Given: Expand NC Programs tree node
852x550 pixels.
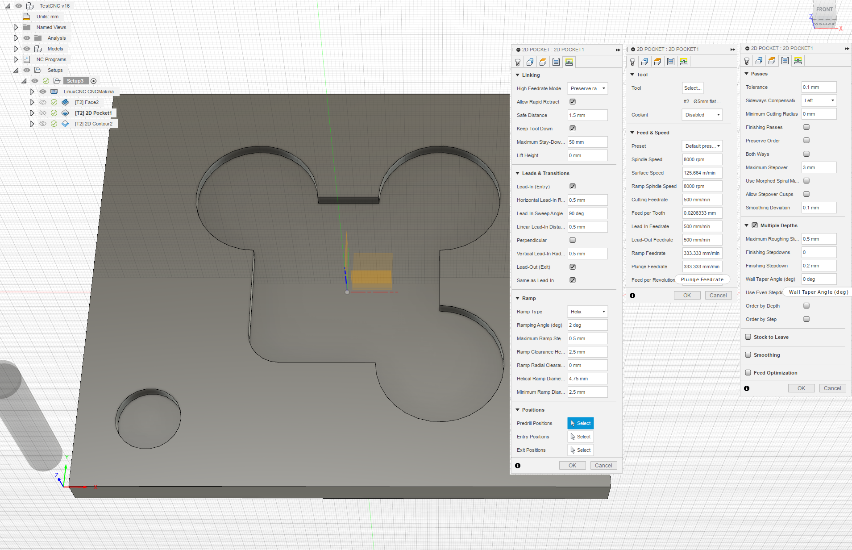Looking at the screenshot, I should 16,59.
